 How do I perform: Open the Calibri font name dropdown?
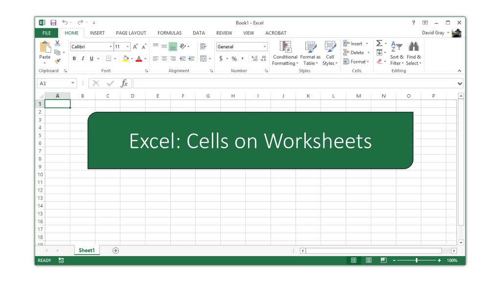(111, 47)
